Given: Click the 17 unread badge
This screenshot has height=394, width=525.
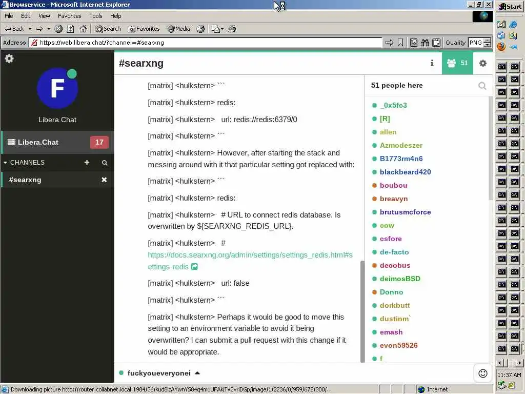Looking at the screenshot, I should (99, 142).
